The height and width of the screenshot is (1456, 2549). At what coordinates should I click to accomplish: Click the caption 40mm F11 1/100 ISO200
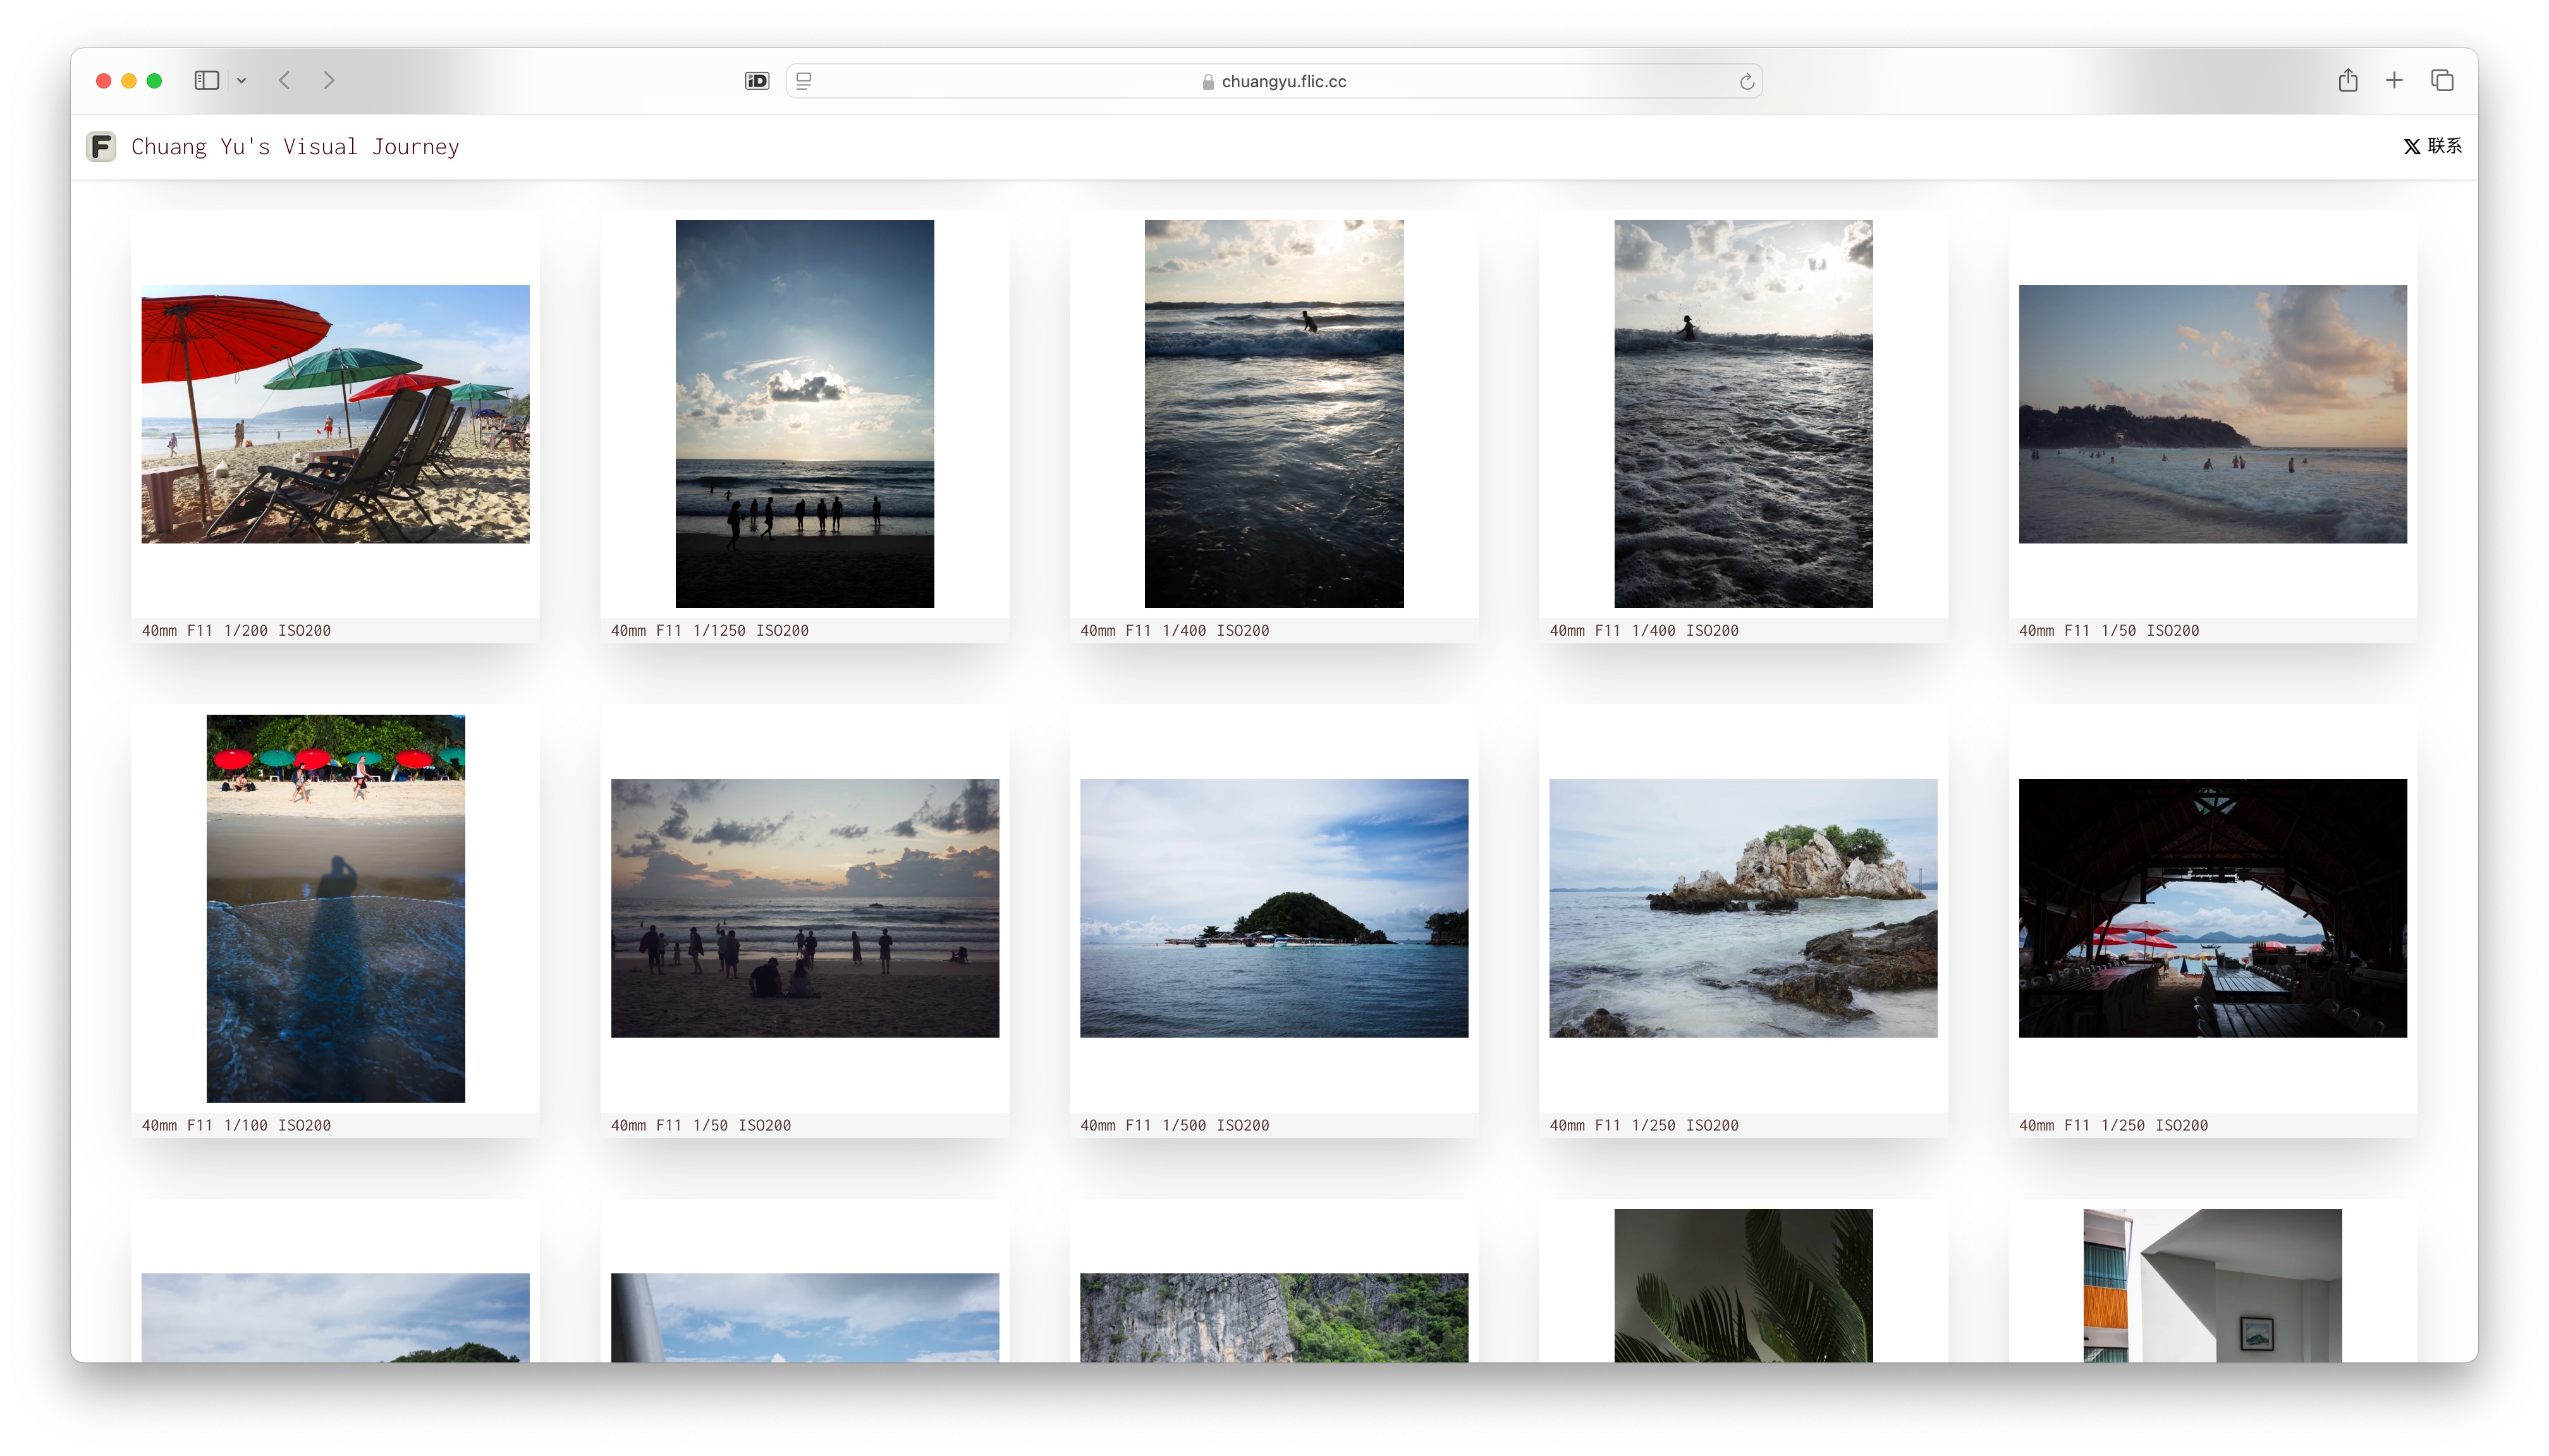[x=236, y=1126]
